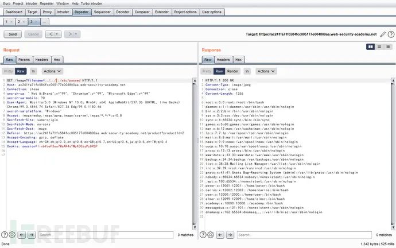Select request Headers tab

pyautogui.click(x=42, y=60)
